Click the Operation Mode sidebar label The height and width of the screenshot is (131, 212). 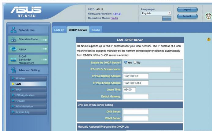(28, 39)
